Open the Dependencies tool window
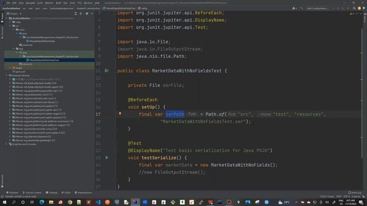The image size is (367, 206). 83,192
